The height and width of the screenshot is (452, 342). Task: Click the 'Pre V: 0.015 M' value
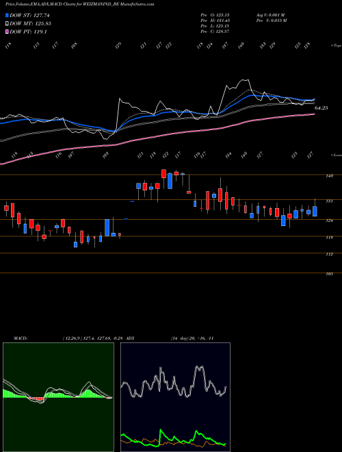tap(271, 21)
